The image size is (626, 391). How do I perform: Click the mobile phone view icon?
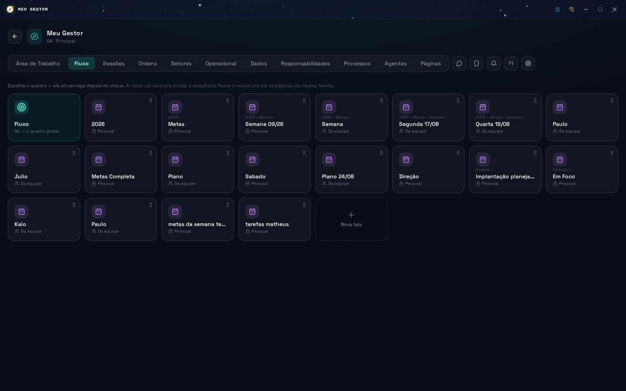477,63
